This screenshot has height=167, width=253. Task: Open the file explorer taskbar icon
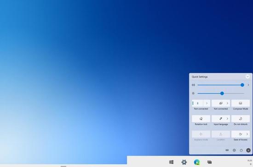click(x=209, y=162)
